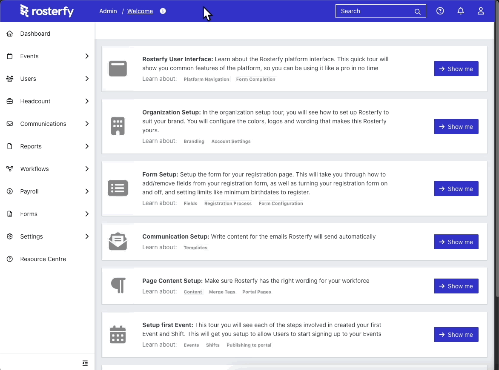499x370 pixels.
Task: Click the Reports document icon
Action: (x=10, y=146)
